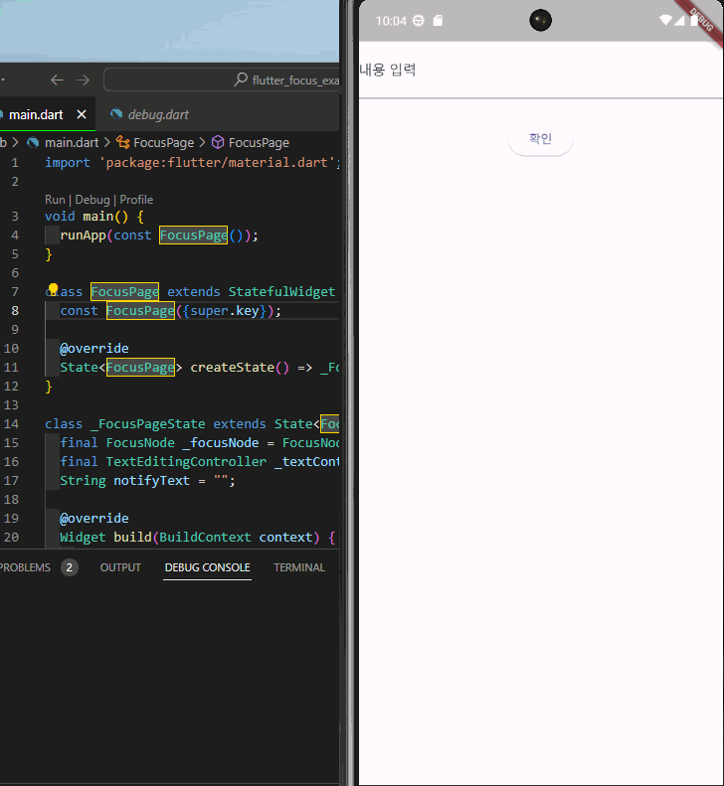This screenshot has height=786, width=724.
Task: Click the PROBLEMS count badge 2
Action: point(70,567)
